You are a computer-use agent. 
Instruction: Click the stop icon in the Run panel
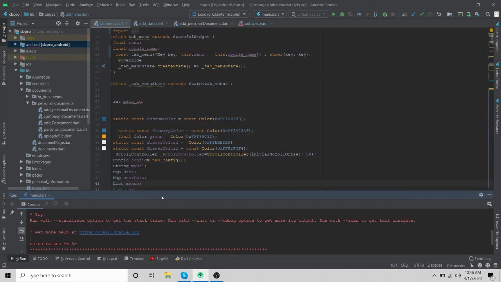coord(12,204)
